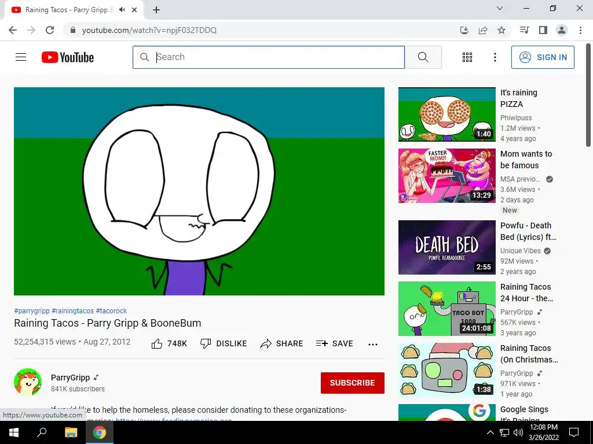Open the YouTube apps grid
The height and width of the screenshot is (444, 593).
click(x=467, y=57)
